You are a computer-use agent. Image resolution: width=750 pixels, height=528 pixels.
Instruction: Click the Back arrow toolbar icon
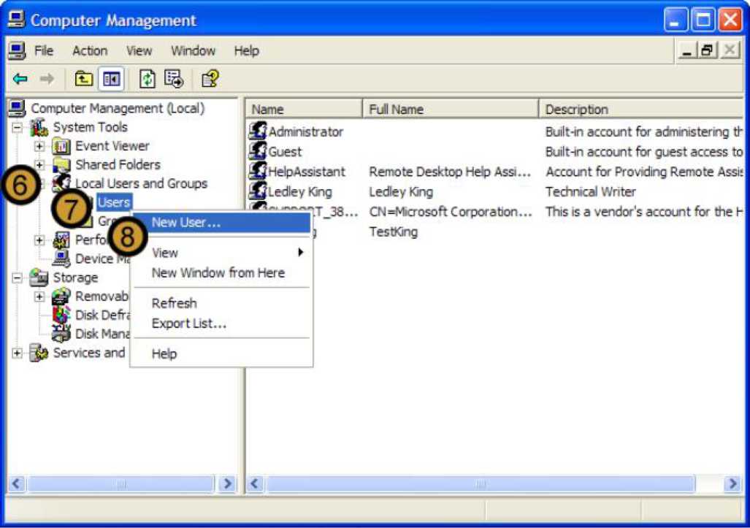point(20,79)
